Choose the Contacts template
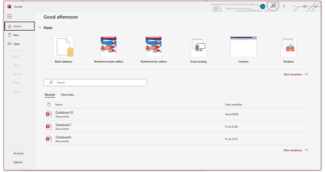325x172 pixels. 243,50
